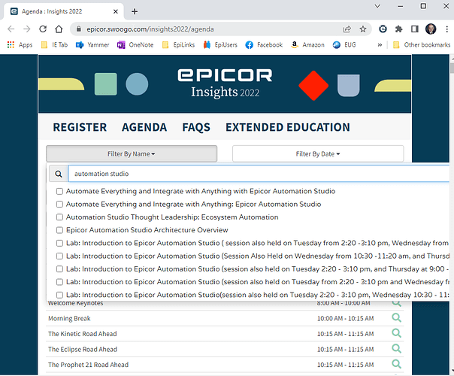
Task: Click the browser back arrow
Action: 11,29
